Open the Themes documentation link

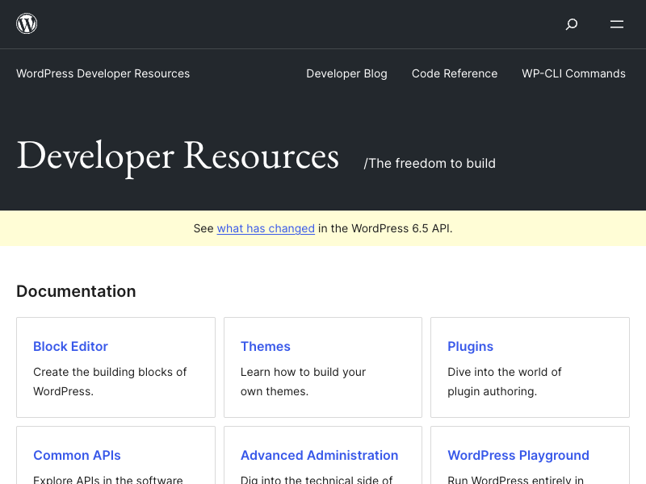(x=266, y=347)
